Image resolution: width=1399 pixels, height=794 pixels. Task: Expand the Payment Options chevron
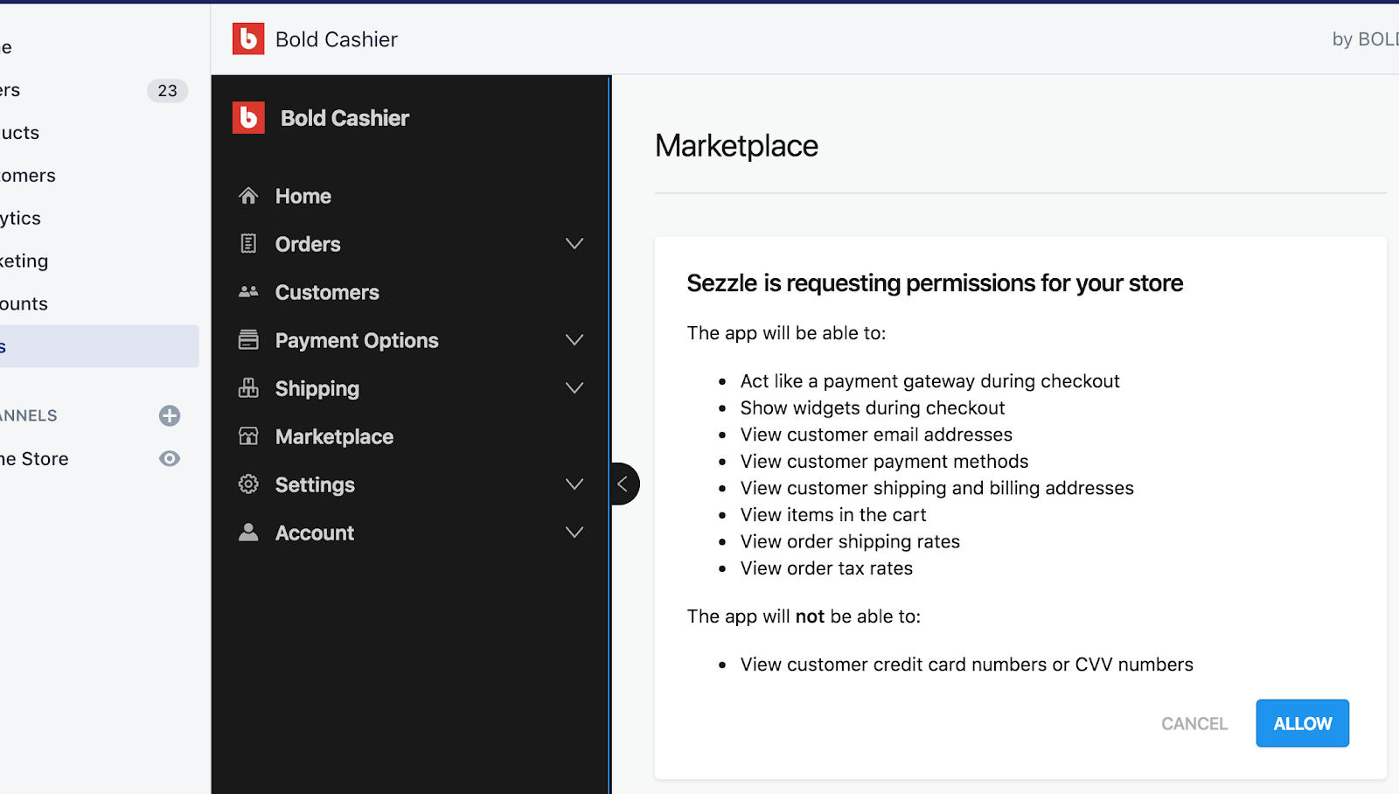tap(574, 340)
